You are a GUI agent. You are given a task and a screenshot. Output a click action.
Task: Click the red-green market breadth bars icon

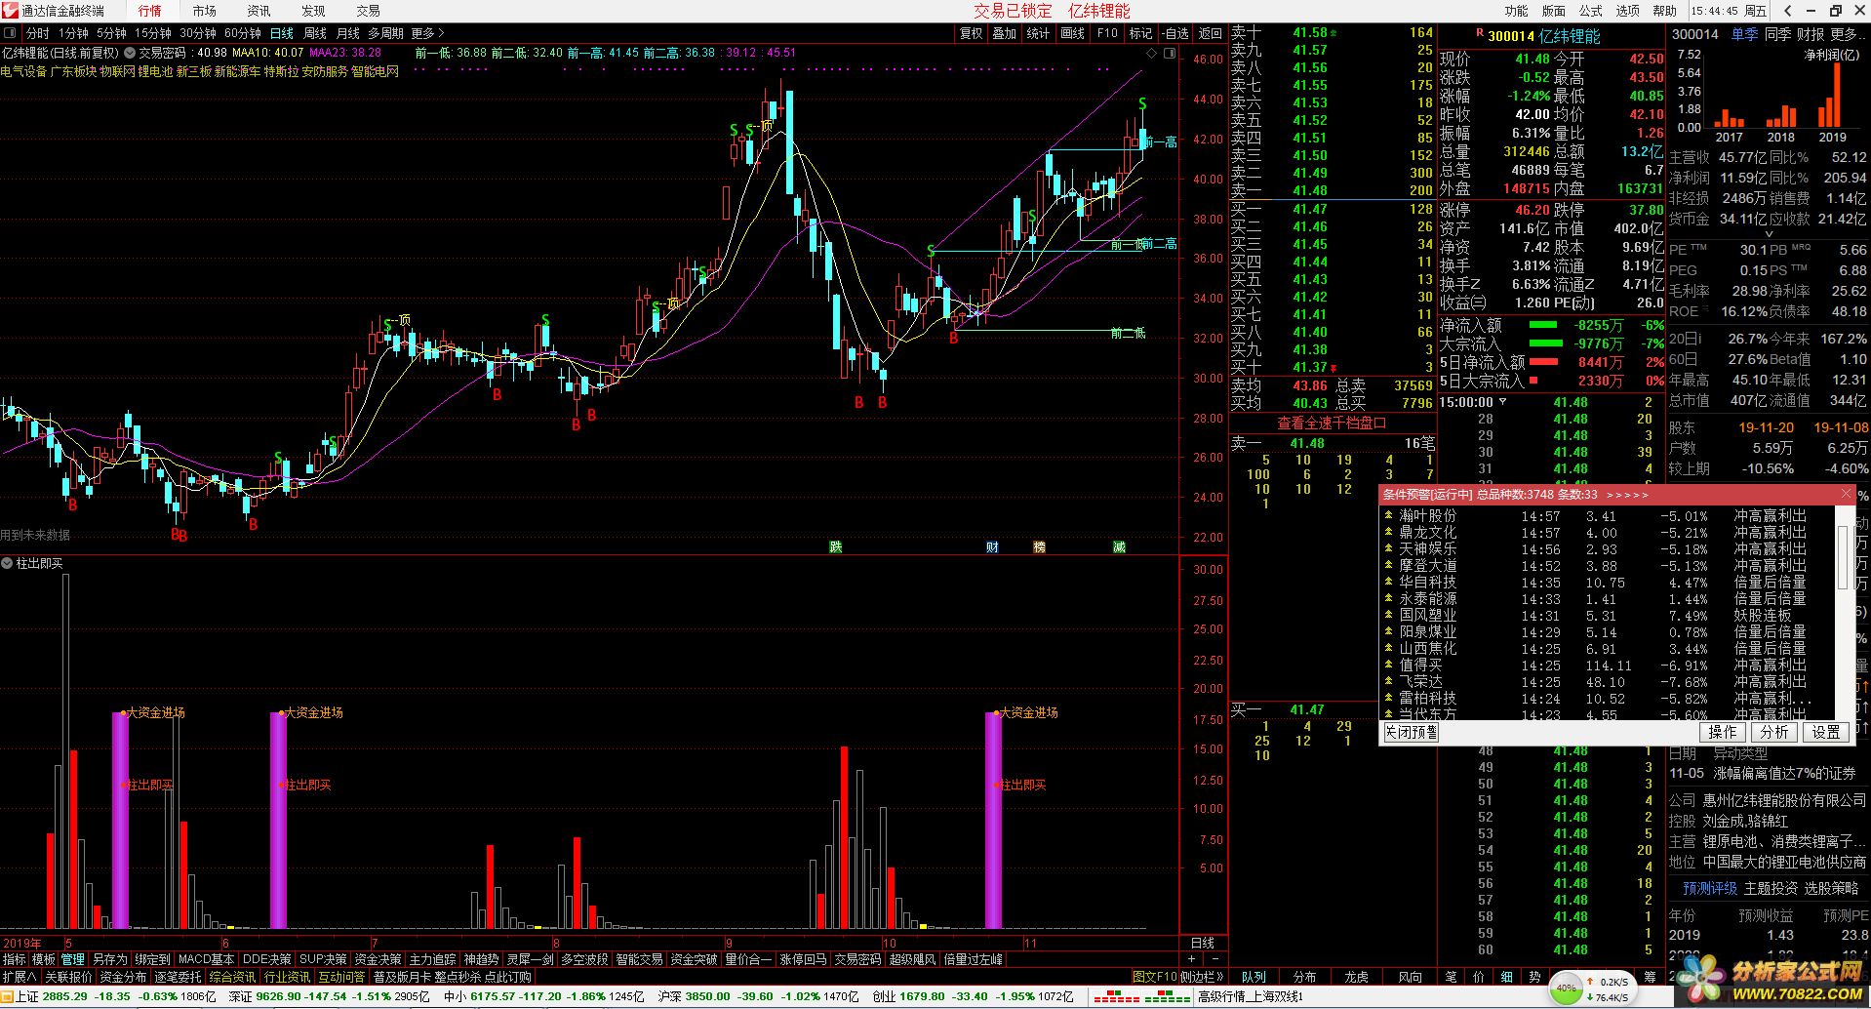[x=1142, y=996]
